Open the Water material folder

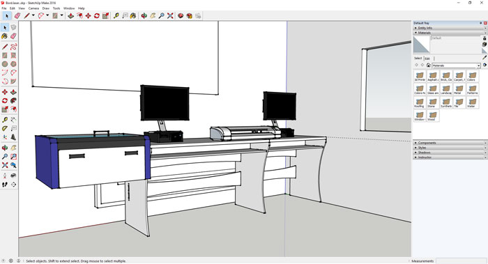[x=472, y=102]
